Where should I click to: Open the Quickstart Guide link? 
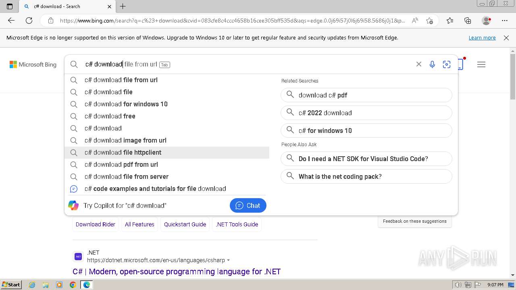click(x=185, y=224)
